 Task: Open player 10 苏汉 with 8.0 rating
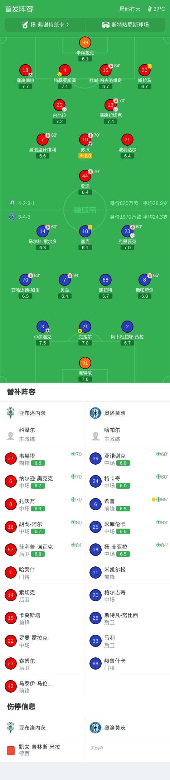[x=85, y=140]
